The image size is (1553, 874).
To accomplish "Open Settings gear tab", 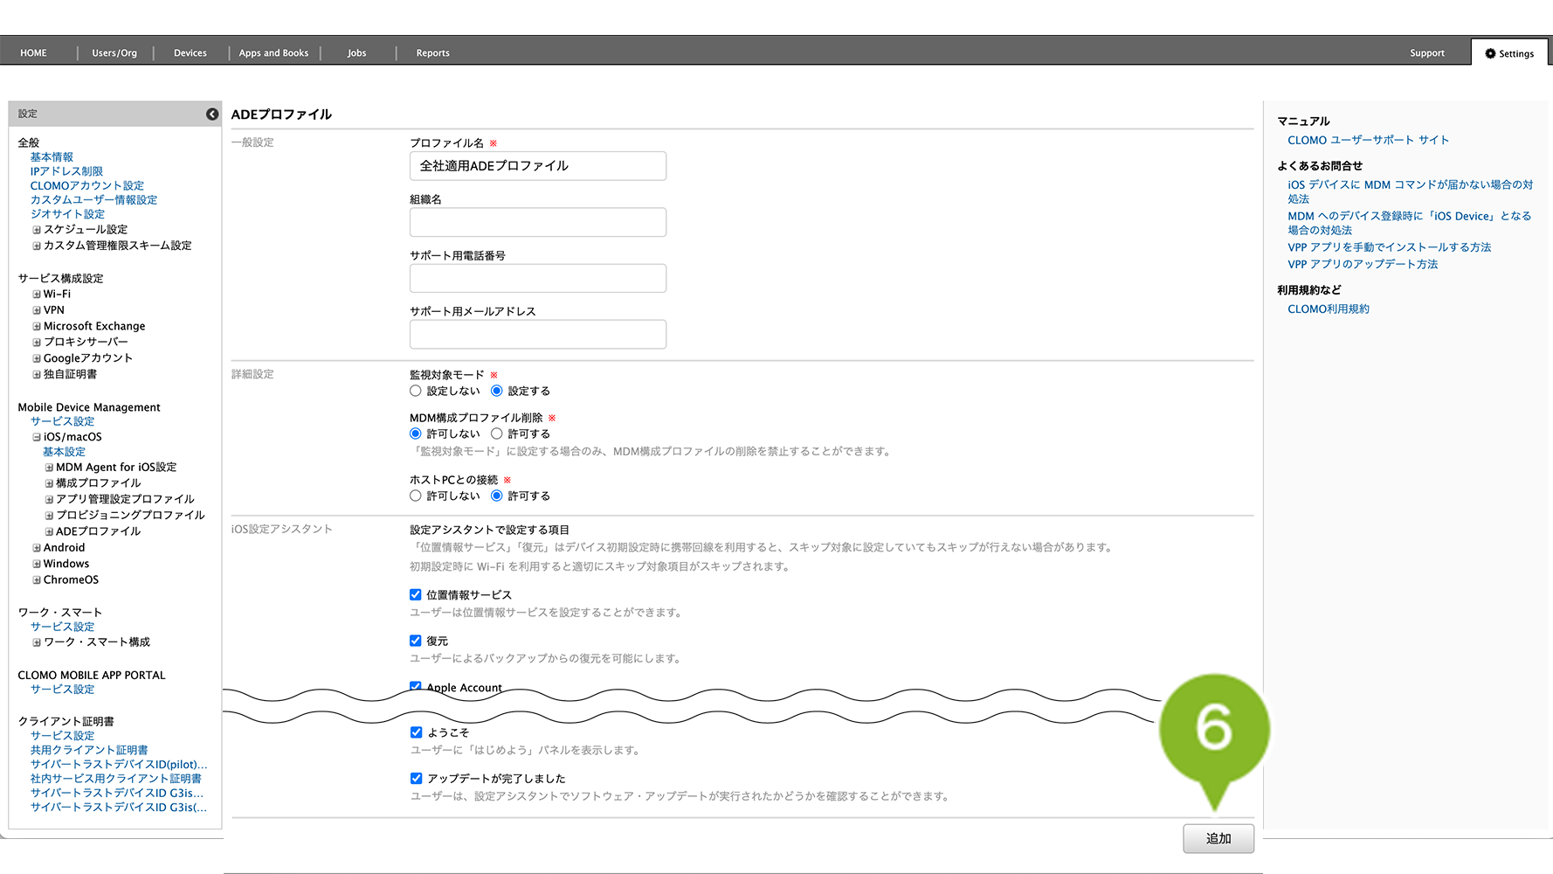I will click(x=1508, y=53).
